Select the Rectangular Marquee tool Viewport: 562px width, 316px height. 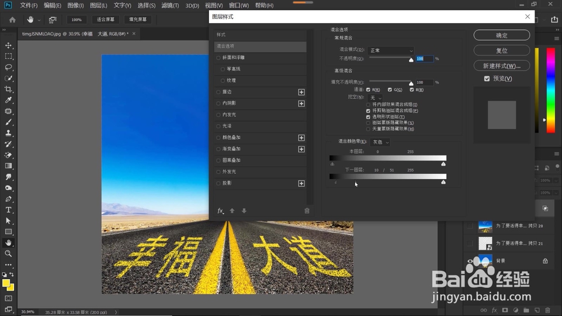coord(8,56)
